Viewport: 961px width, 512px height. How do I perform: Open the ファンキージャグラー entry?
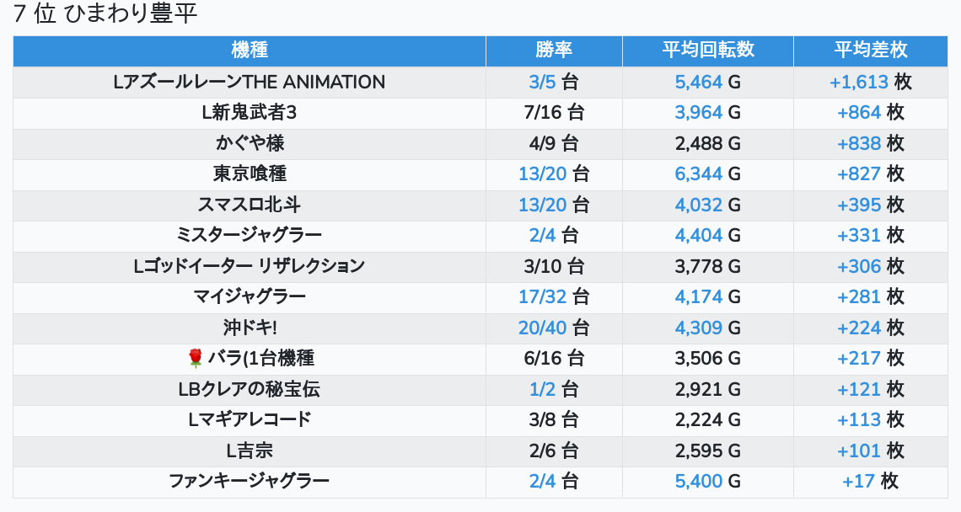[250, 482]
